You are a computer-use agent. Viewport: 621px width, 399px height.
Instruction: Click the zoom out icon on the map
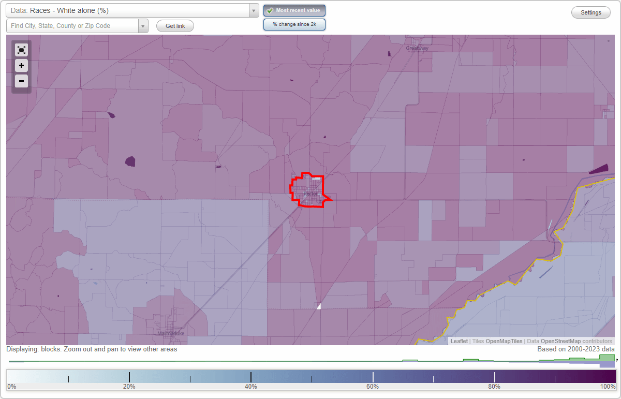tap(21, 81)
